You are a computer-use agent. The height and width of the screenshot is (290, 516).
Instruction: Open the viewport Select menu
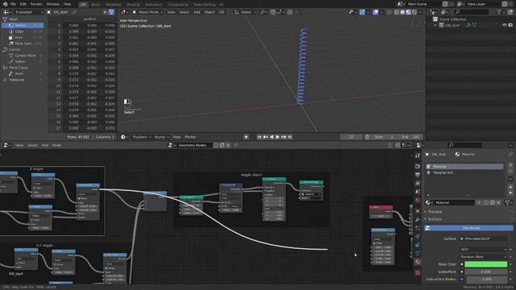185,12
